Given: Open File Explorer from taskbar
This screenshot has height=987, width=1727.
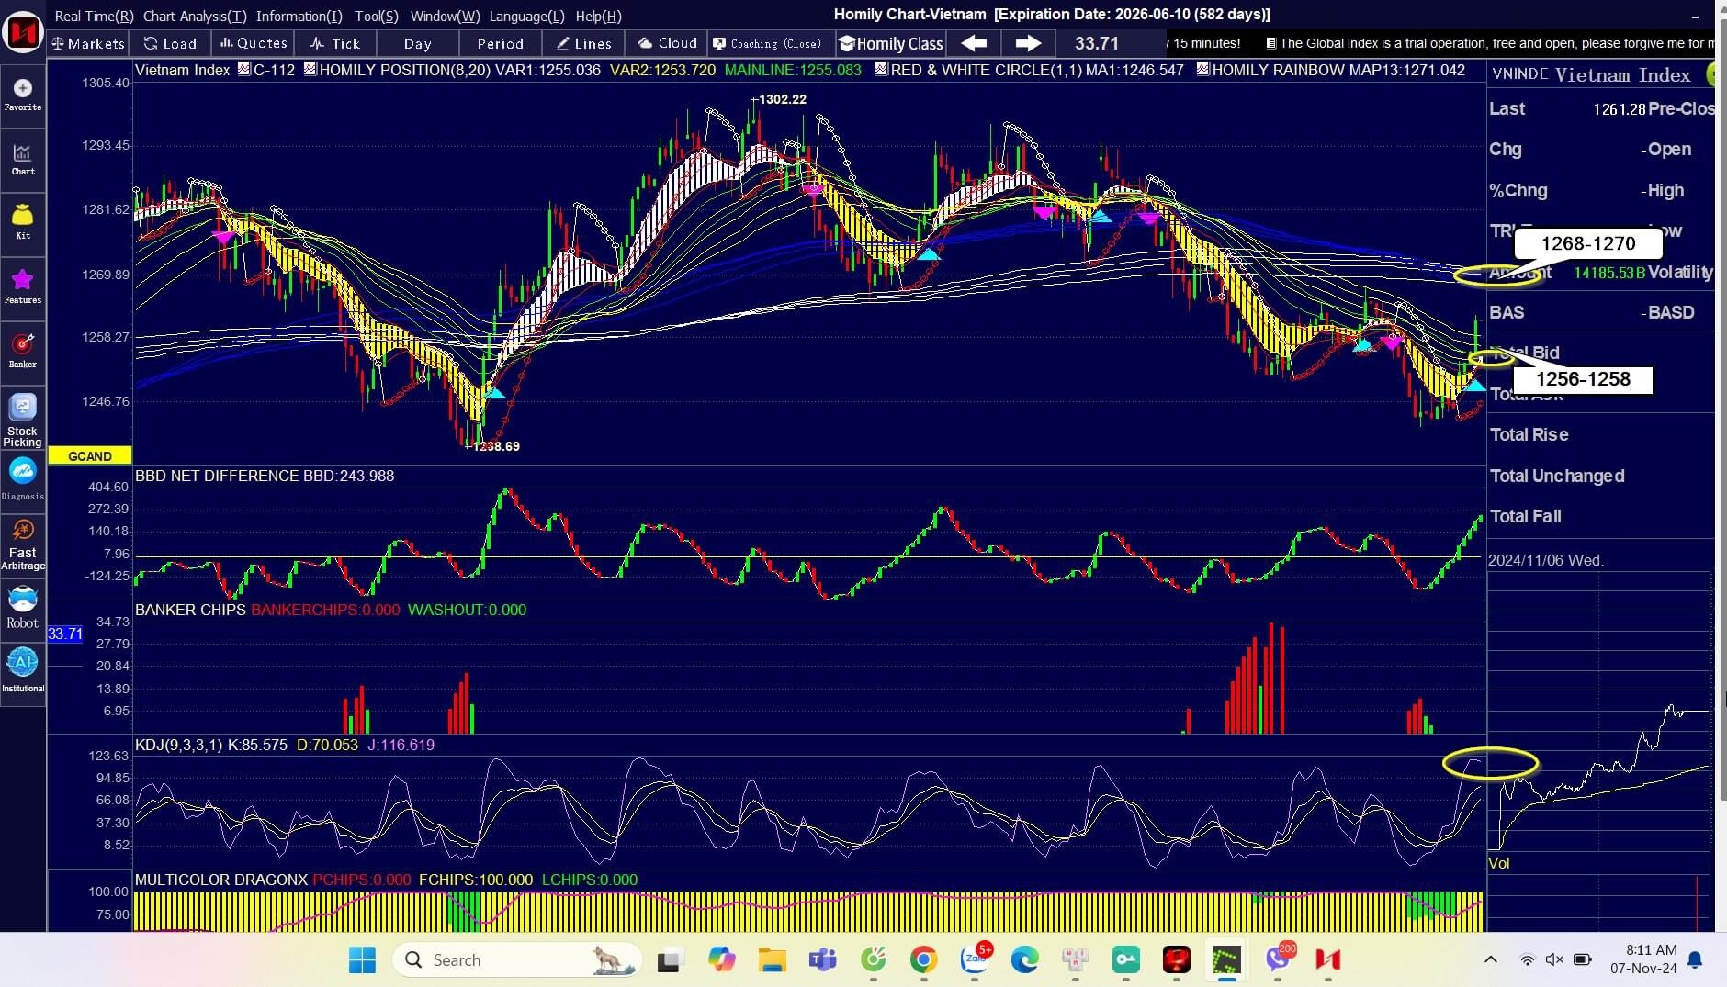Looking at the screenshot, I should [772, 959].
